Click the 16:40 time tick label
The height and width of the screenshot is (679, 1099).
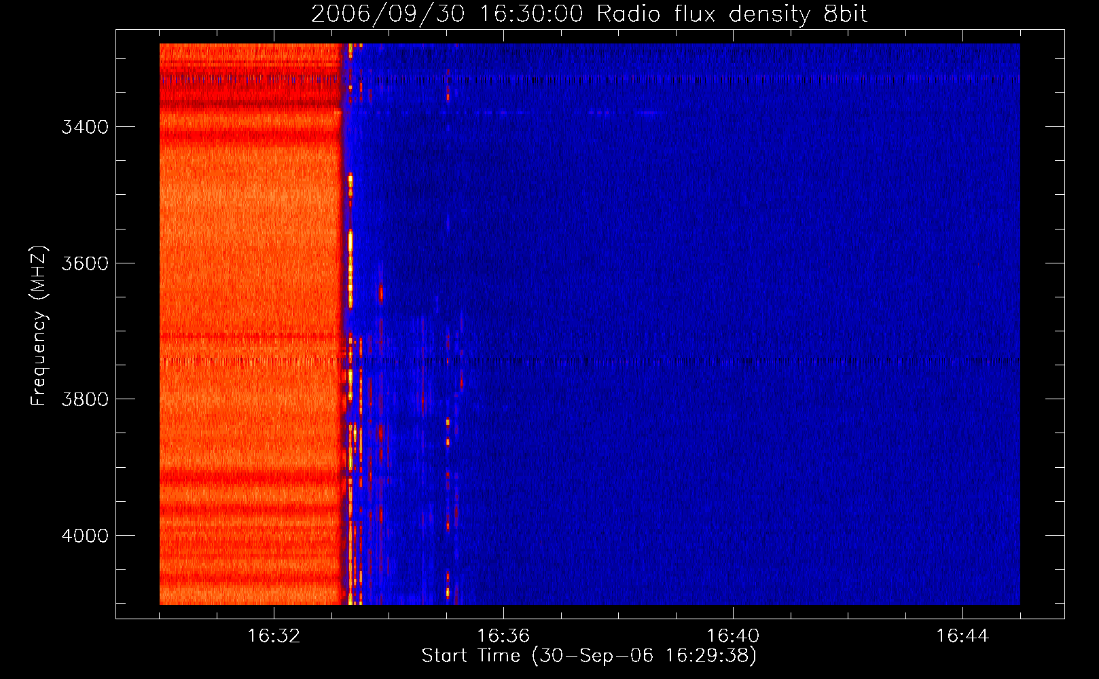coord(733,636)
